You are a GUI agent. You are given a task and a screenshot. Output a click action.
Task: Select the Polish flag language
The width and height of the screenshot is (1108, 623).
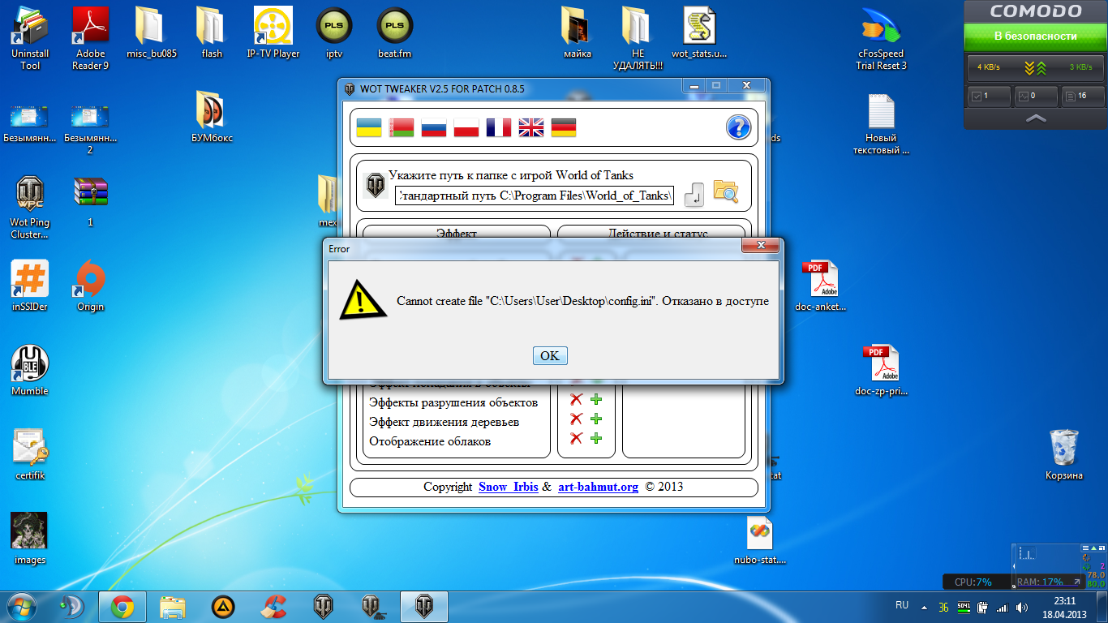pyautogui.click(x=466, y=127)
